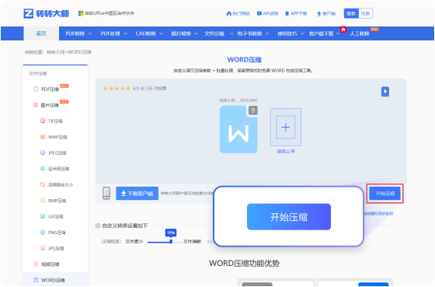Open 证件照压缩 in the sidebar
The width and height of the screenshot is (435, 287).
[x=55, y=169]
